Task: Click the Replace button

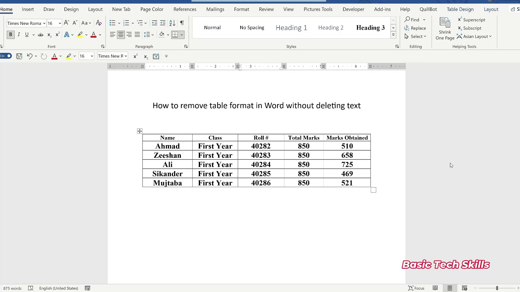Action: click(x=415, y=28)
